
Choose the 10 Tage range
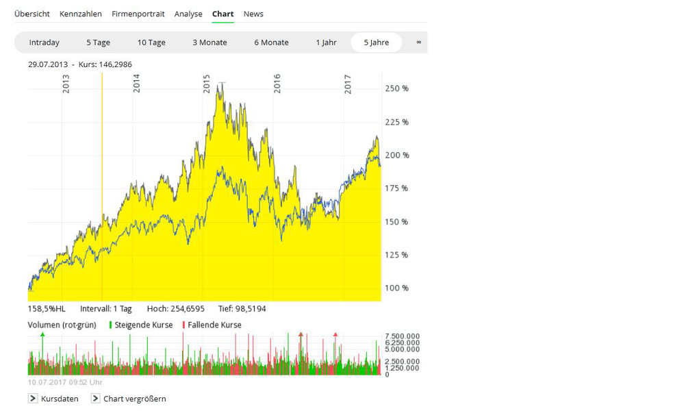pyautogui.click(x=151, y=42)
